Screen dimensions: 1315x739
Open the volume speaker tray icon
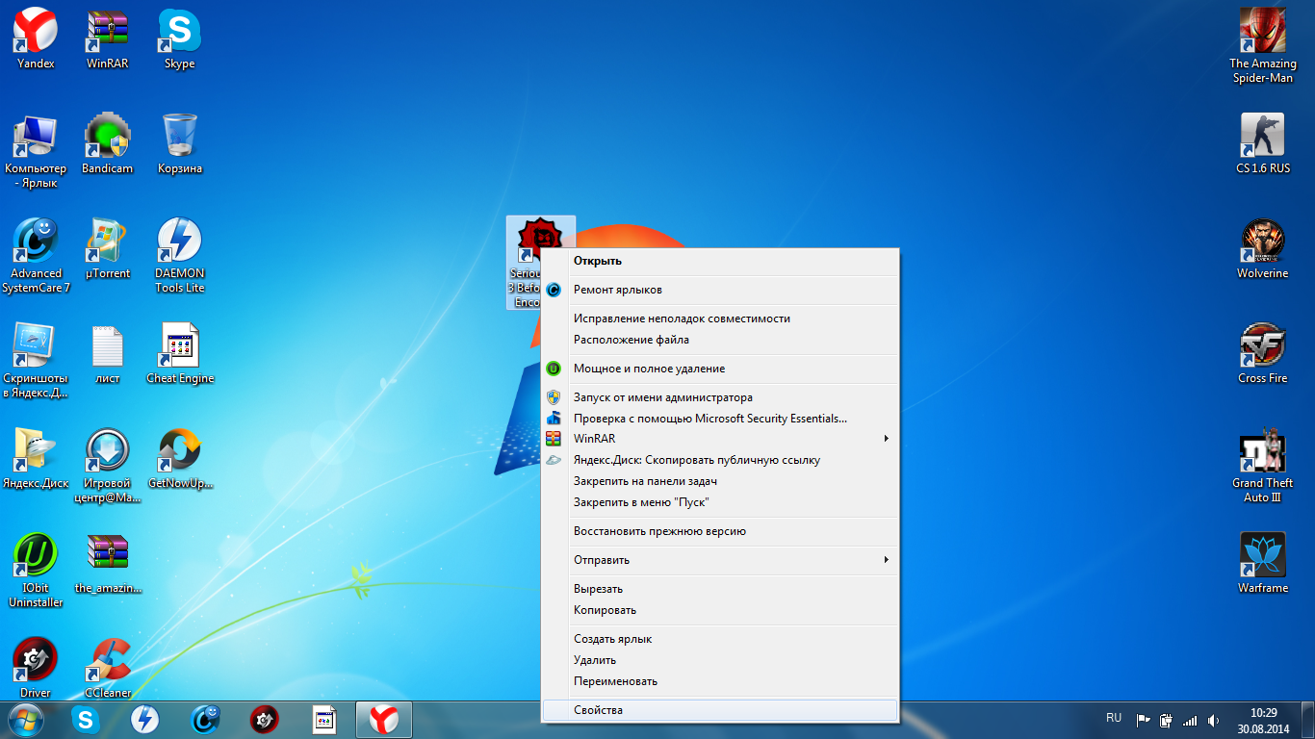pyautogui.click(x=1213, y=720)
